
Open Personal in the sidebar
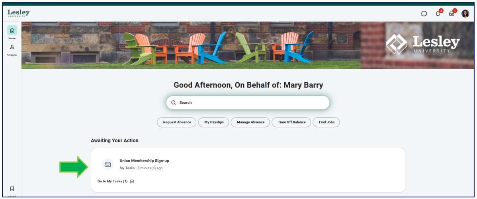12,50
